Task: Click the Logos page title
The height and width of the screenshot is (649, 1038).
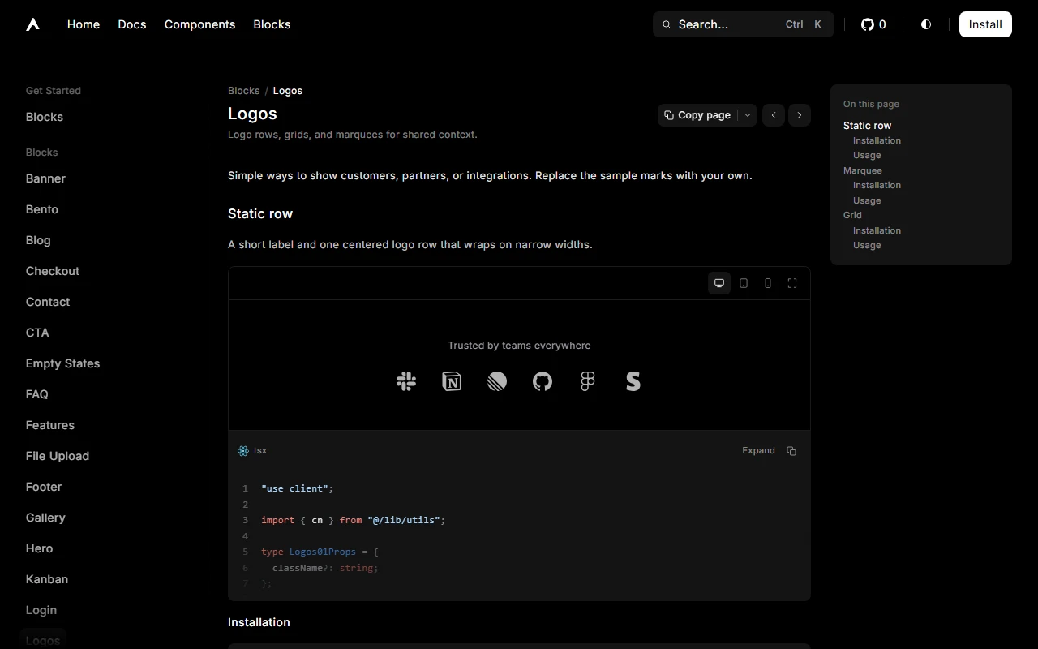Action: click(252, 114)
